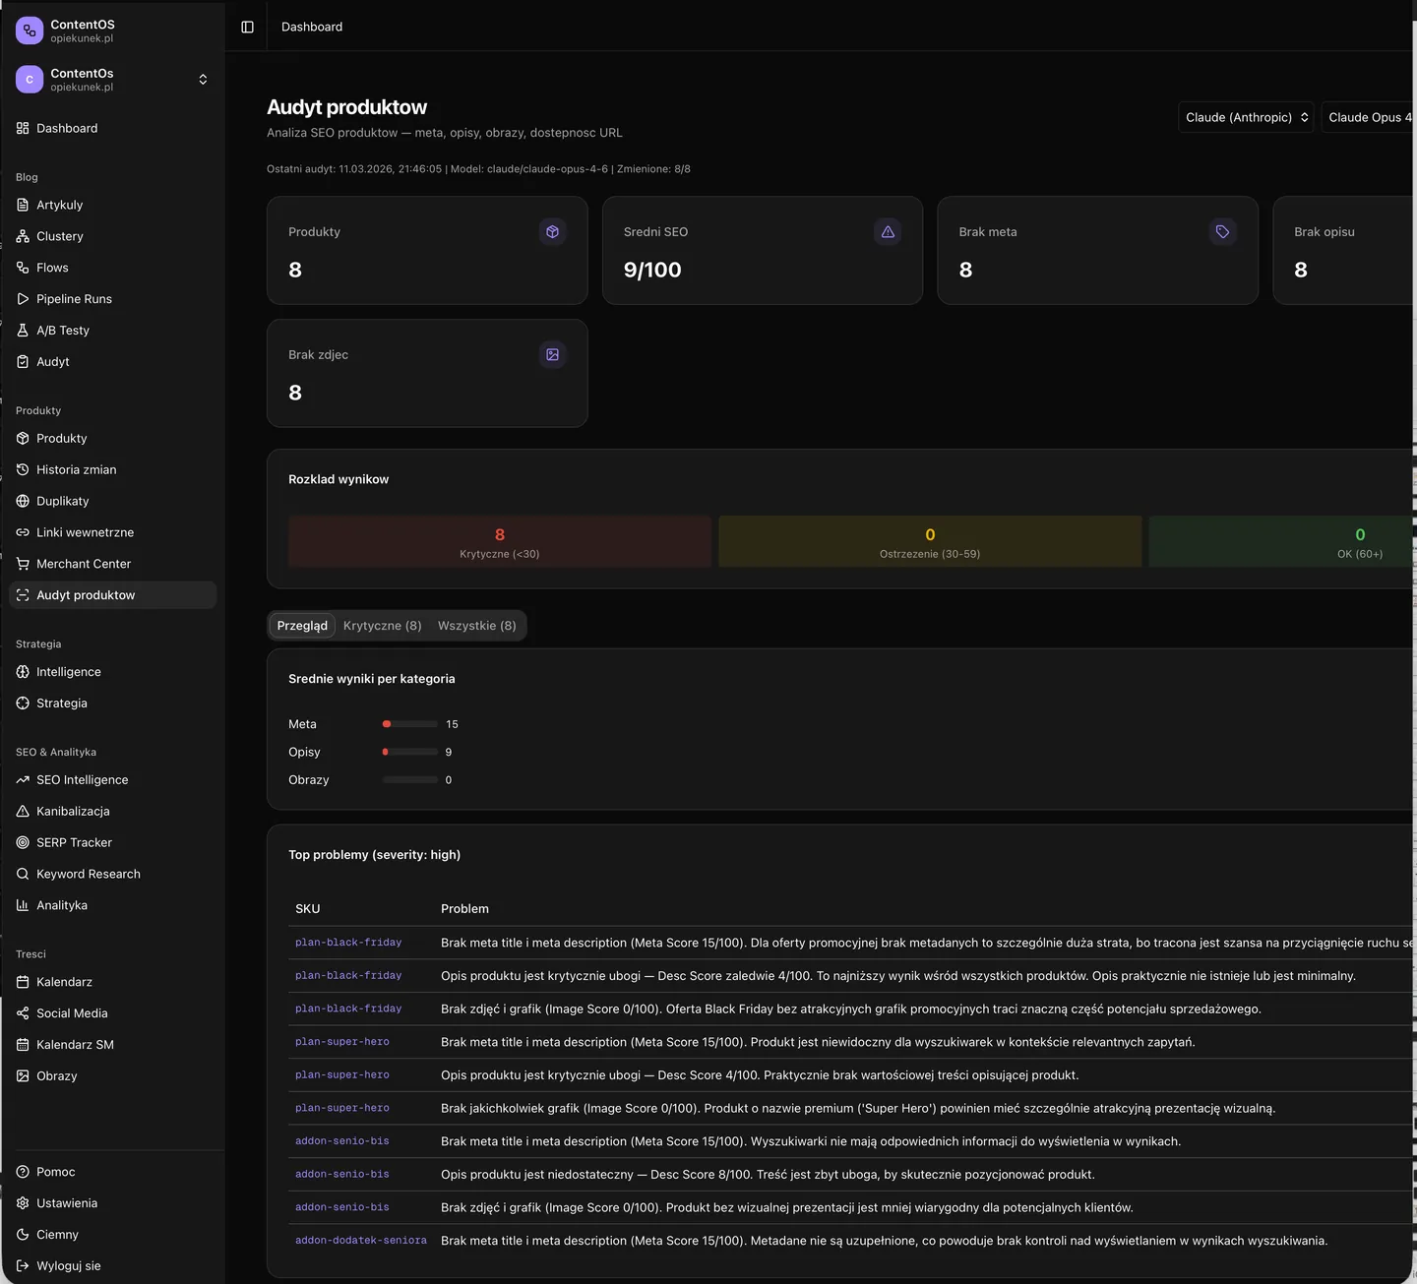This screenshot has width=1417, height=1284.
Task: Switch to the Wszystkie (8) tab
Action: coord(476,626)
